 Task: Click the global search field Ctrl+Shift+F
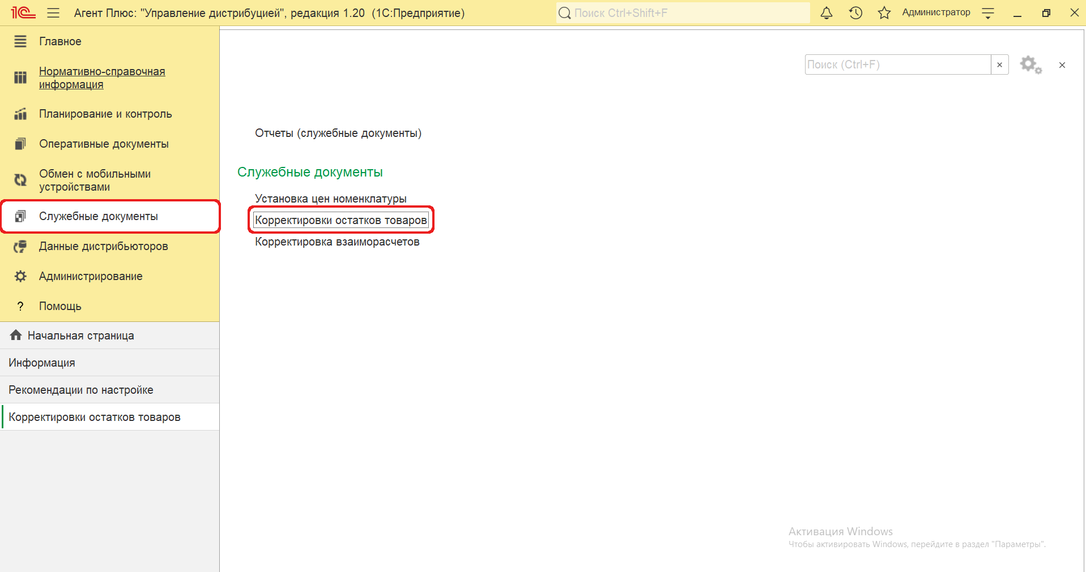coord(683,13)
